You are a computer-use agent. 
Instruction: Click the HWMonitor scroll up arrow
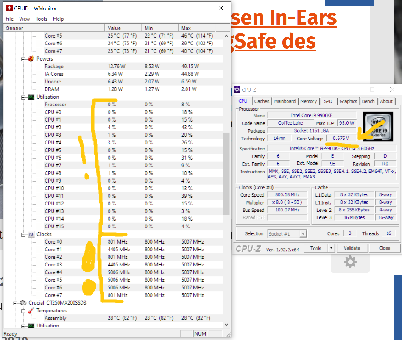tap(226, 36)
